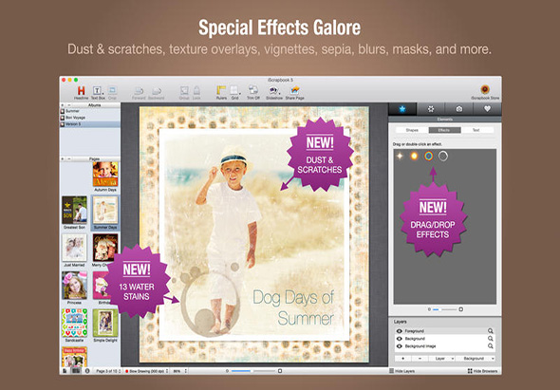Click the single page view icon in status bar
The image size is (560, 390).
(x=65, y=371)
